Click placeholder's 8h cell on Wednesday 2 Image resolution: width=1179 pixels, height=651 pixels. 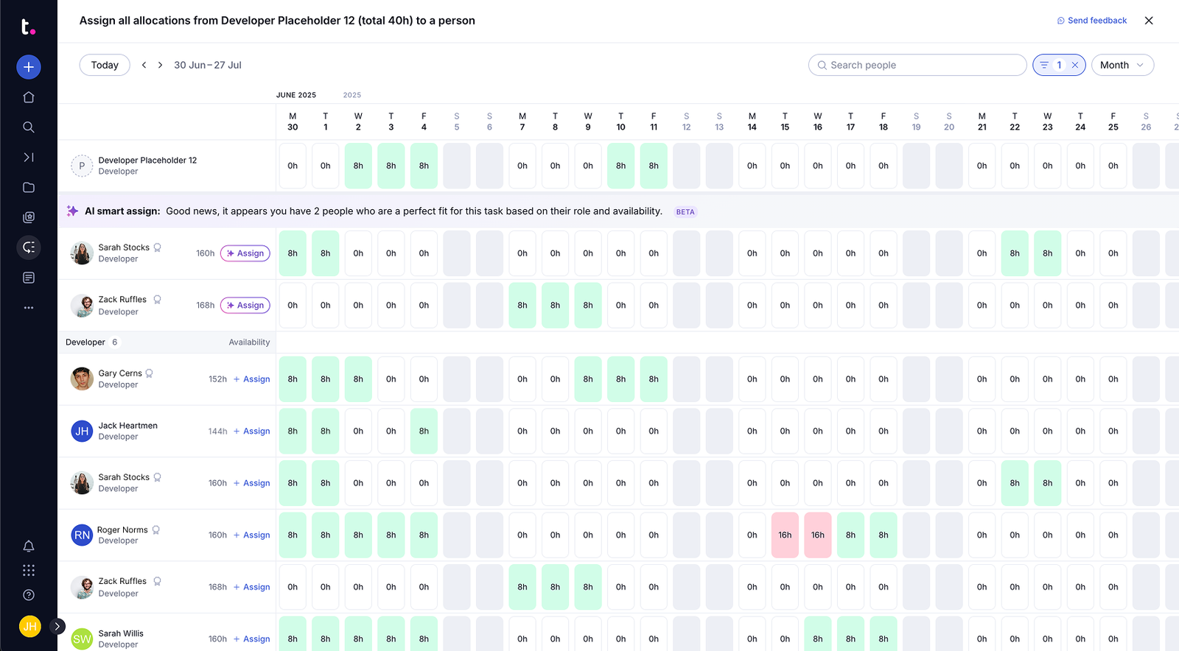(358, 166)
